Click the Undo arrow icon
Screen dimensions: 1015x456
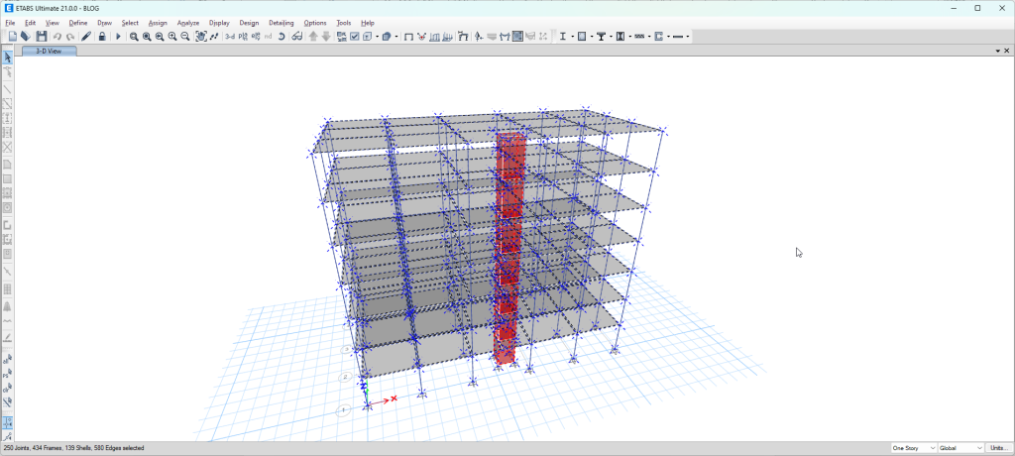tap(57, 37)
